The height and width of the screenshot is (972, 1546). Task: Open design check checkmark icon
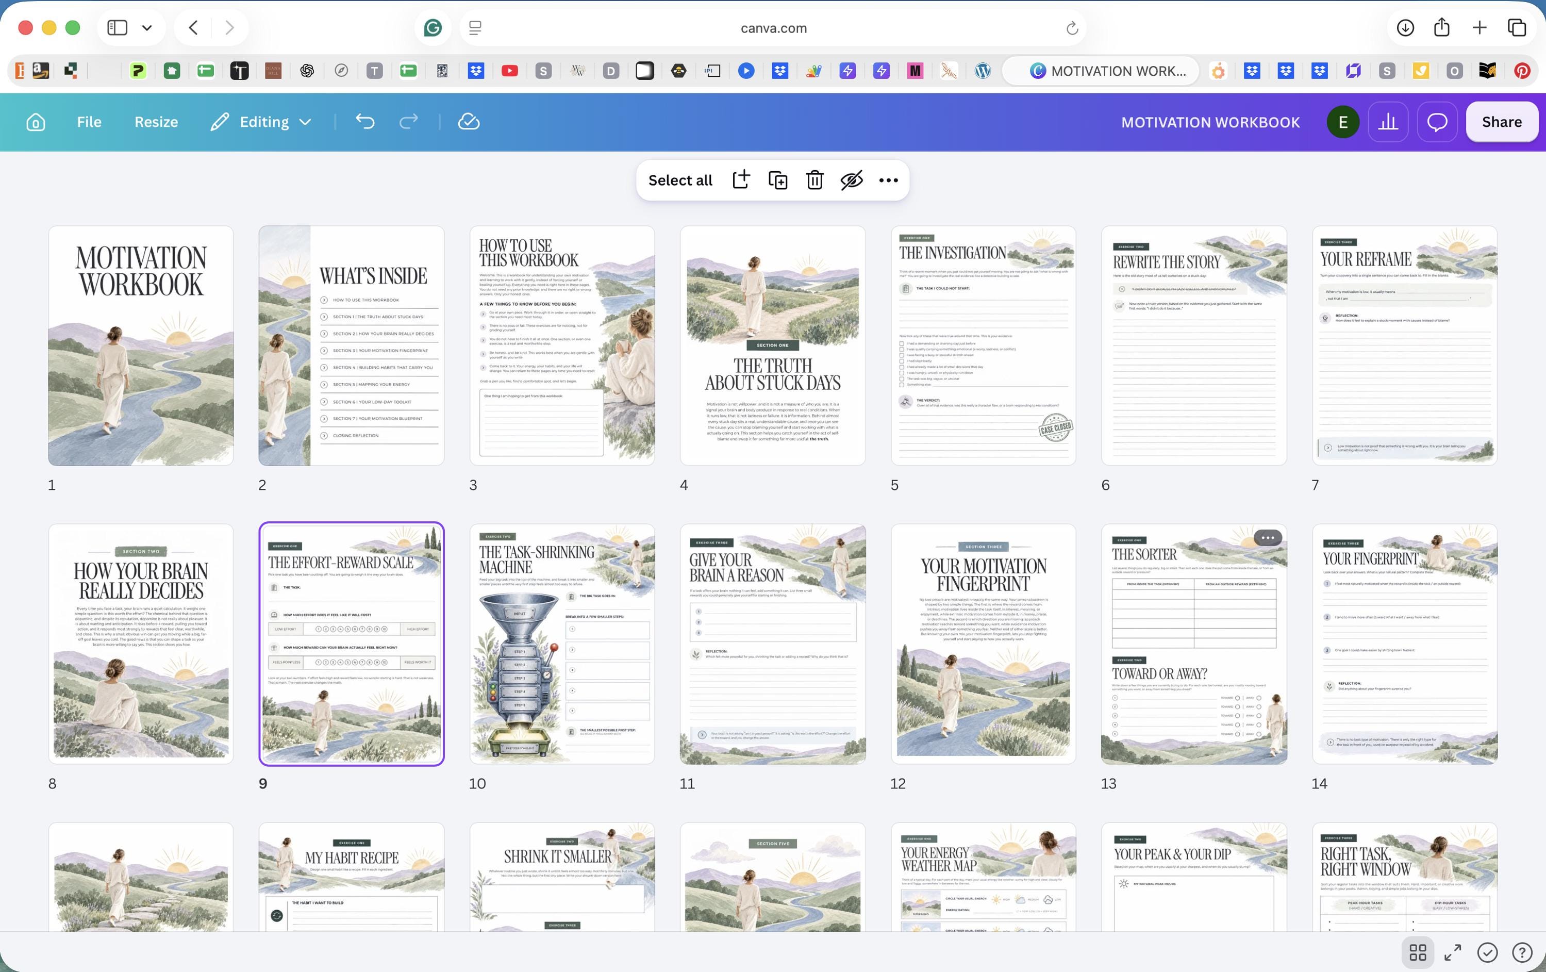tap(1487, 952)
